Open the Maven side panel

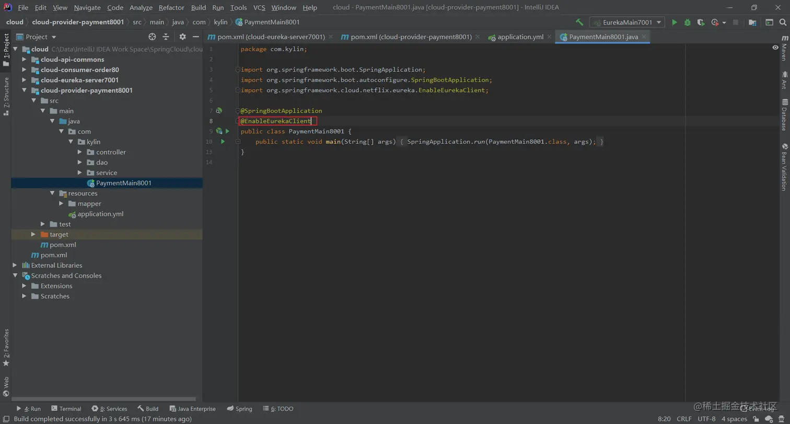784,48
